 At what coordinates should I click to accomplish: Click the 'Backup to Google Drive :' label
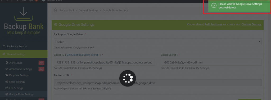tap(69, 34)
